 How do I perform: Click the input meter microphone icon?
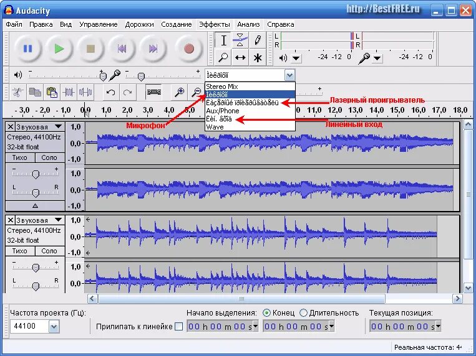pyautogui.click(x=364, y=58)
